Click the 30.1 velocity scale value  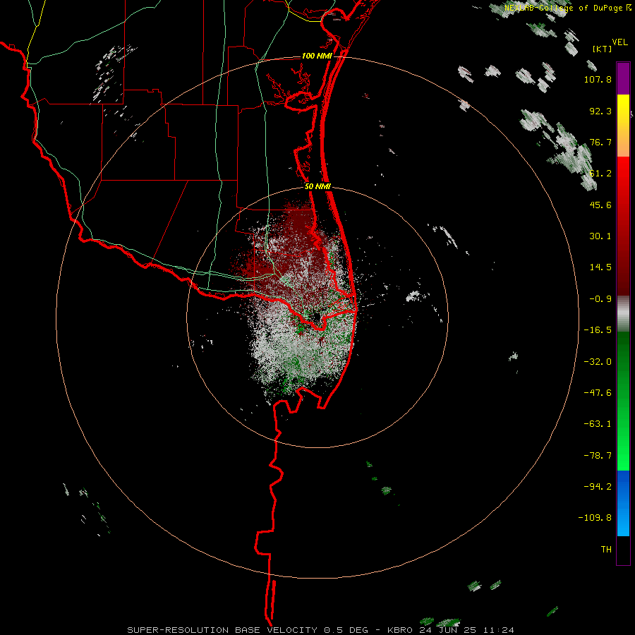click(600, 236)
